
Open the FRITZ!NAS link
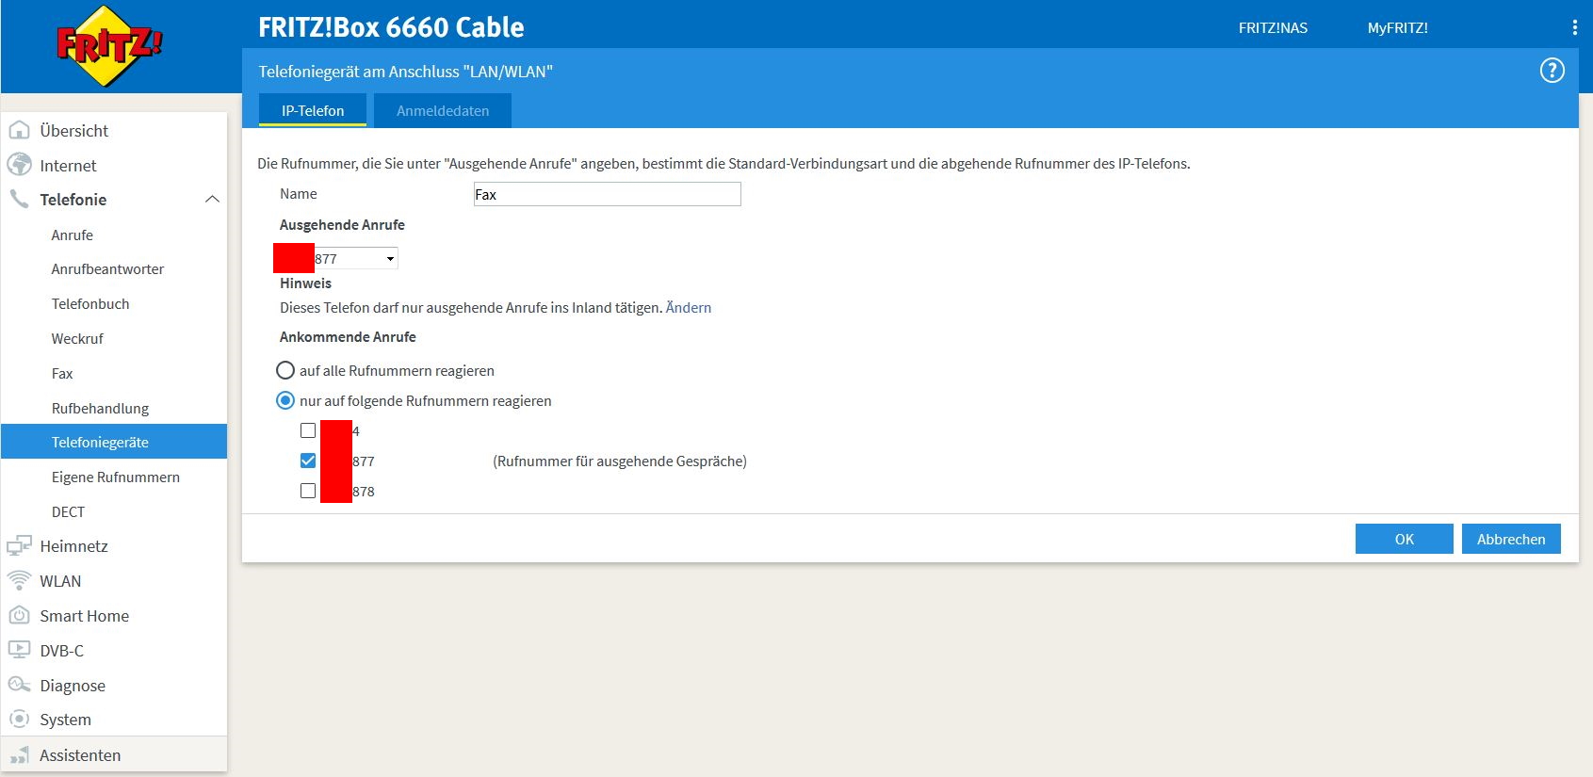(1273, 27)
